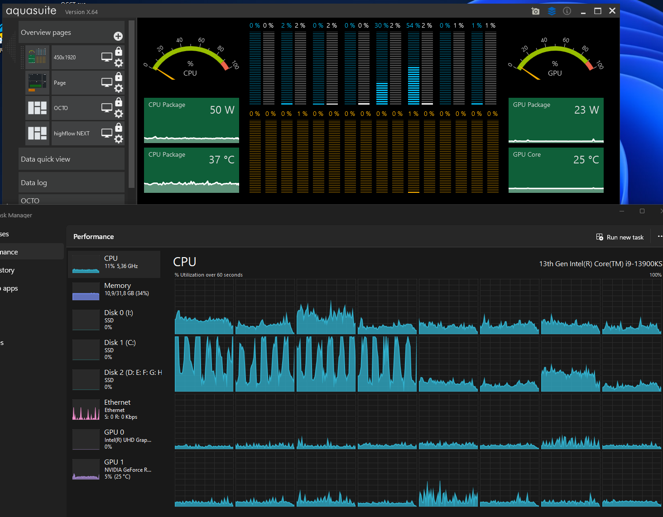The width and height of the screenshot is (663, 517).
Task: Select the 450x1920 overview page thumbnail
Action: (38, 57)
